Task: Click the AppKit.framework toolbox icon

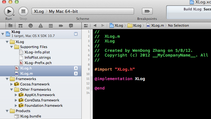Action: 21,95
